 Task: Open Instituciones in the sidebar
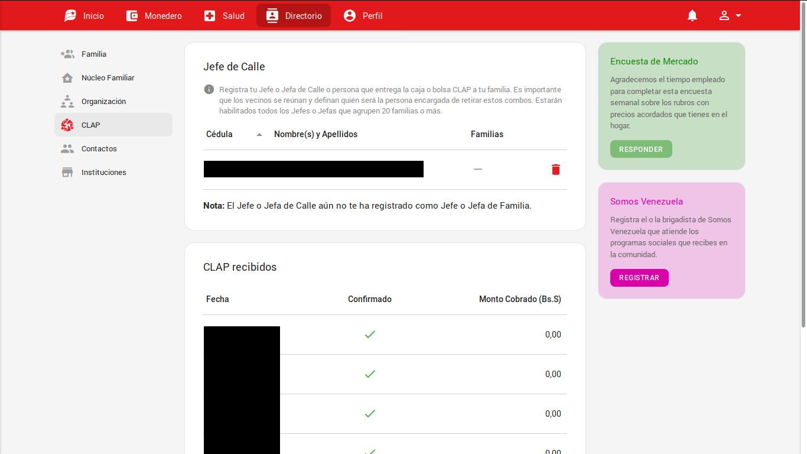point(103,173)
